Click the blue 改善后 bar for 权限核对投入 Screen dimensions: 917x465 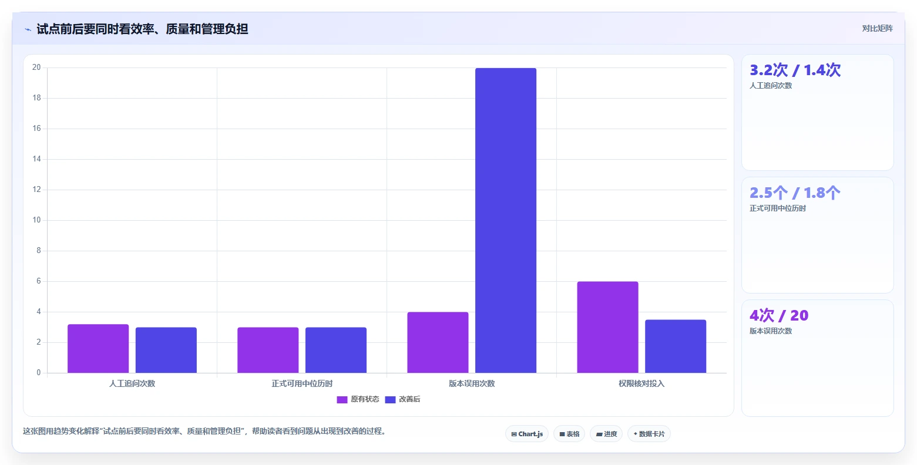point(676,346)
